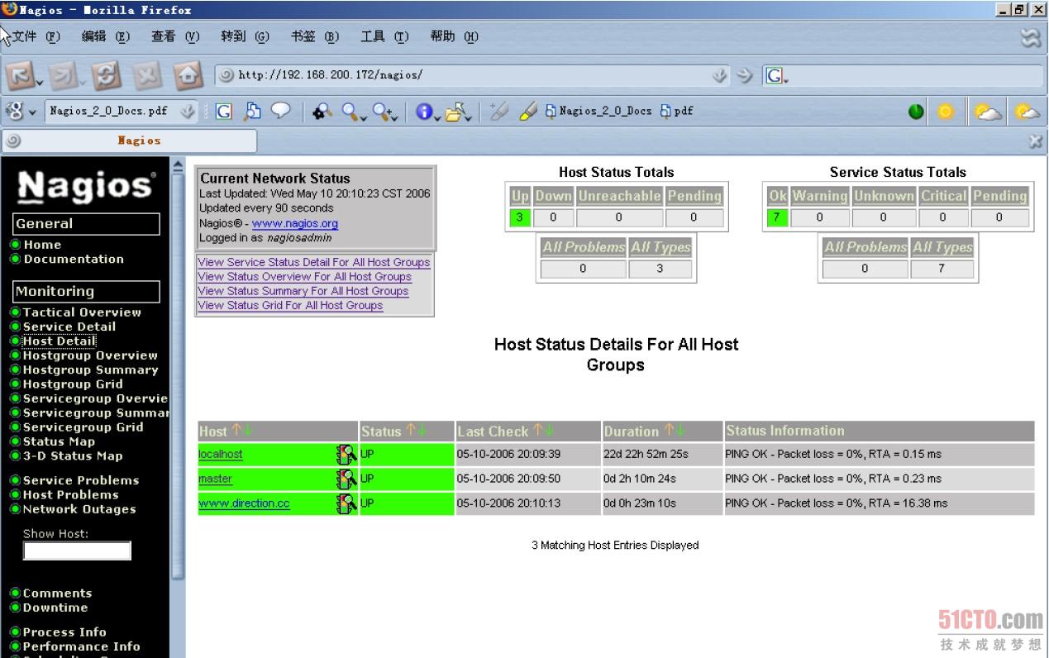Click the magnifier icon in Google toolbar
1049x658 pixels.
tap(351, 111)
